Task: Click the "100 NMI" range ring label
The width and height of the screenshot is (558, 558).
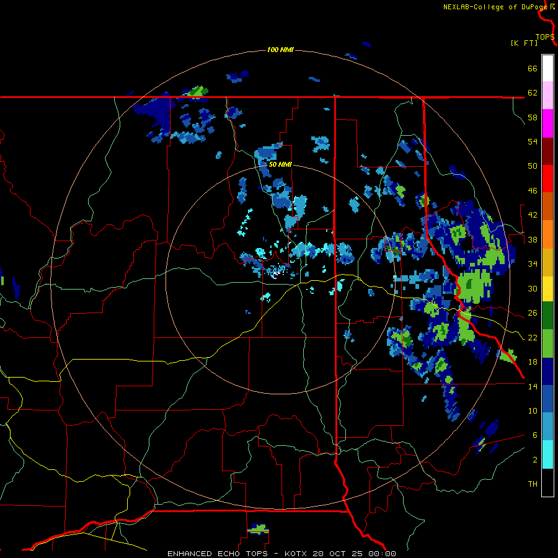Action: [x=280, y=50]
